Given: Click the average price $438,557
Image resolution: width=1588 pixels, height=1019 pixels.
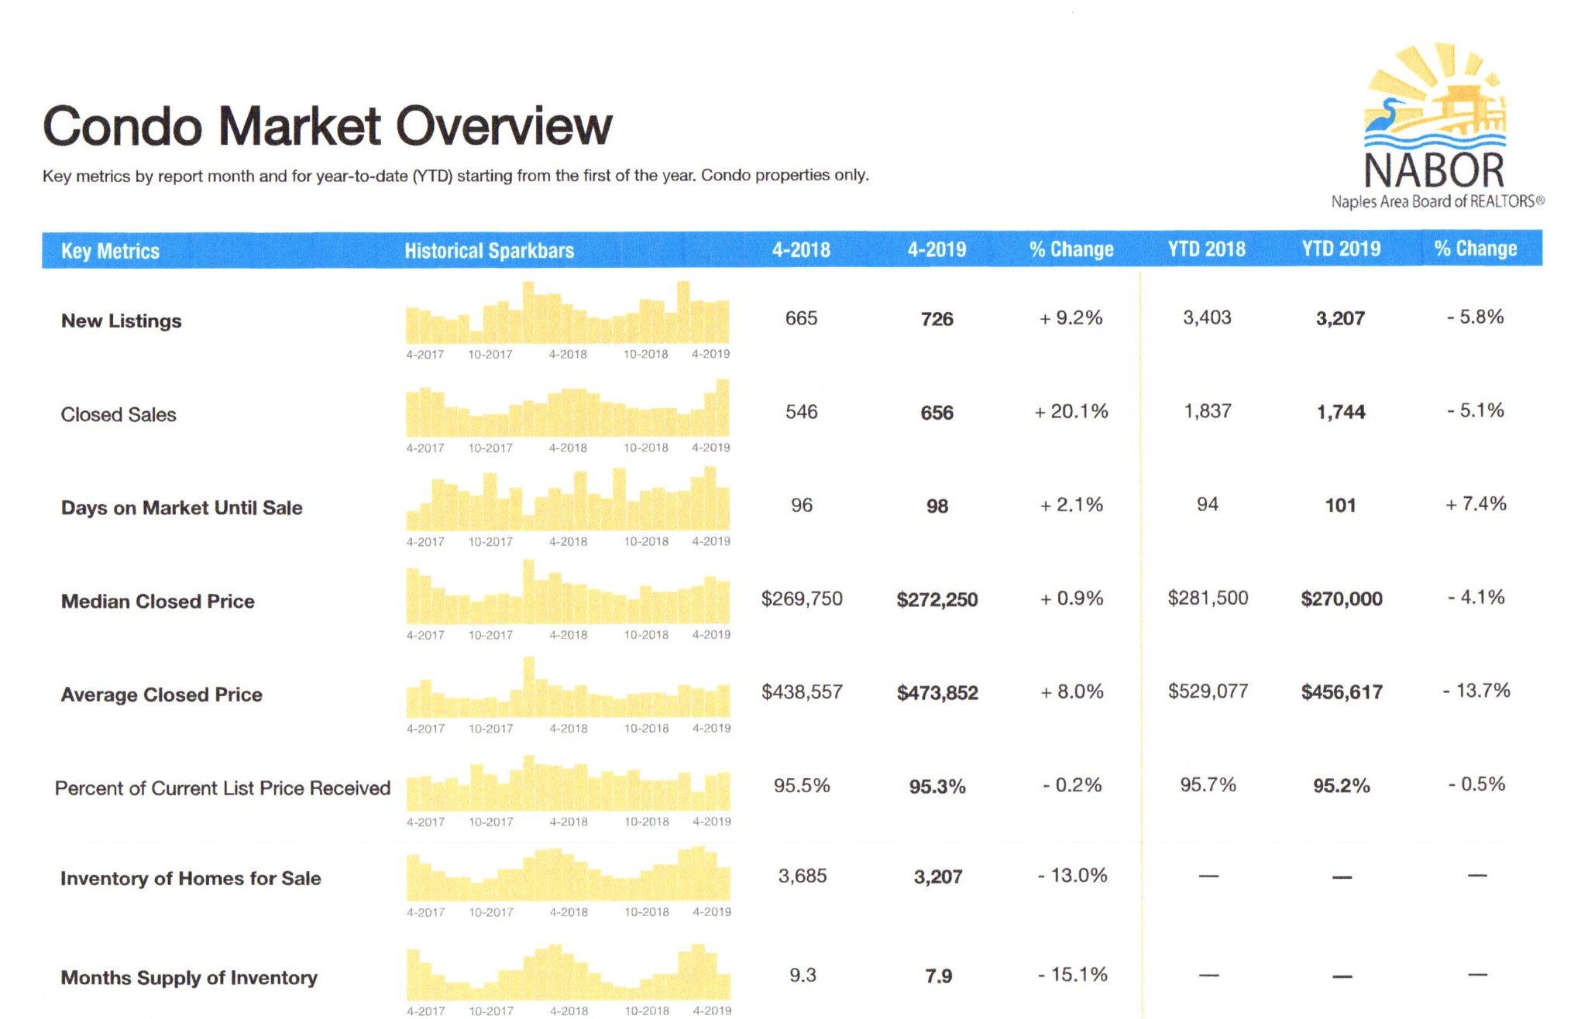Looking at the screenshot, I should pyautogui.click(x=802, y=691).
